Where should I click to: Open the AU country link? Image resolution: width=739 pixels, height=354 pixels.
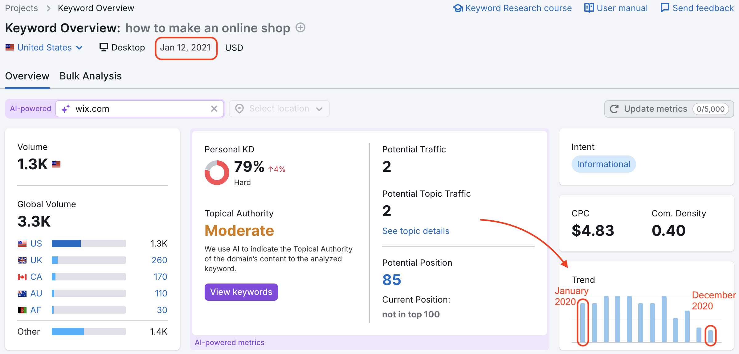36,293
